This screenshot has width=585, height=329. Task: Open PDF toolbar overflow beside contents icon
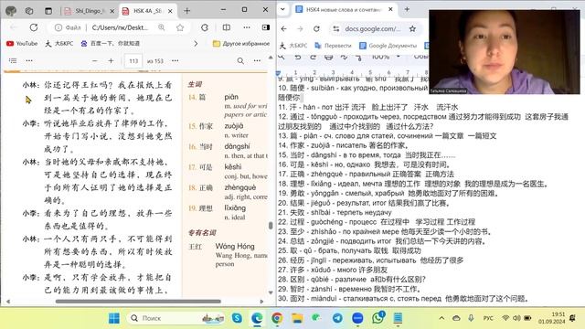29,60
